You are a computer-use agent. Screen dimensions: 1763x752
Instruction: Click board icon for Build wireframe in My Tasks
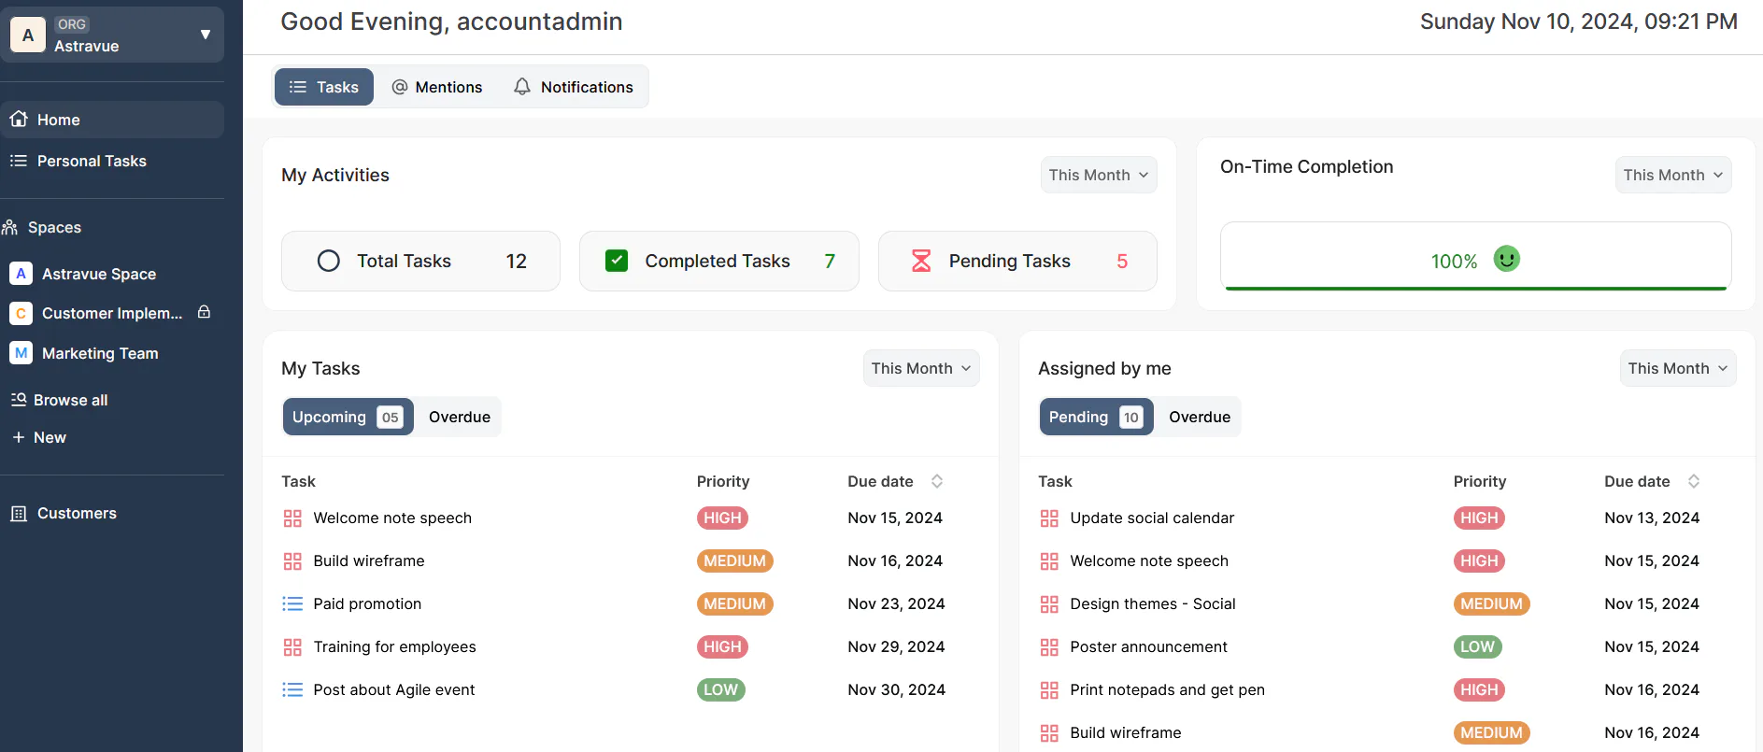pos(292,561)
